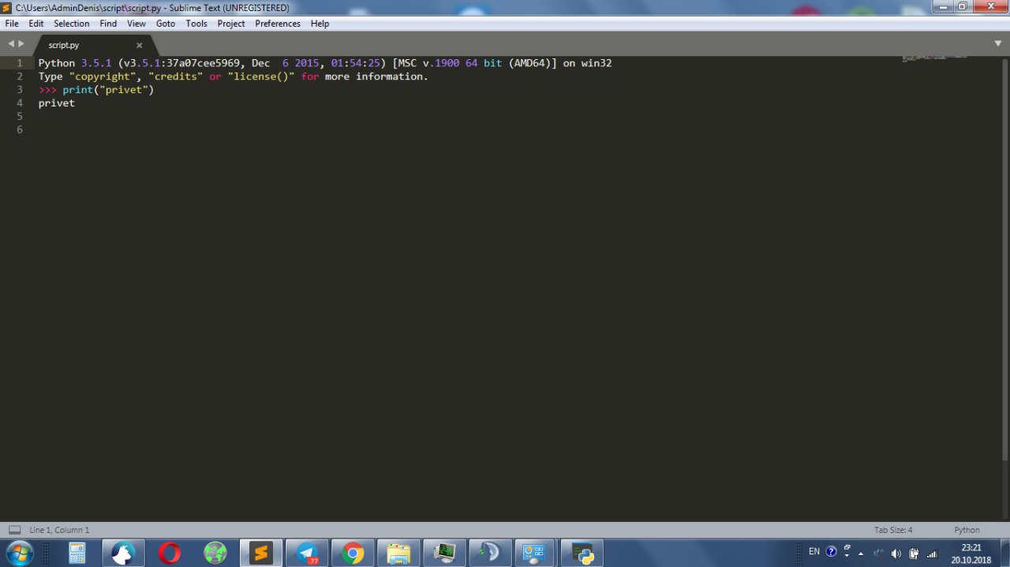
Task: Click line number 1 in the gutter
Action: click(19, 63)
